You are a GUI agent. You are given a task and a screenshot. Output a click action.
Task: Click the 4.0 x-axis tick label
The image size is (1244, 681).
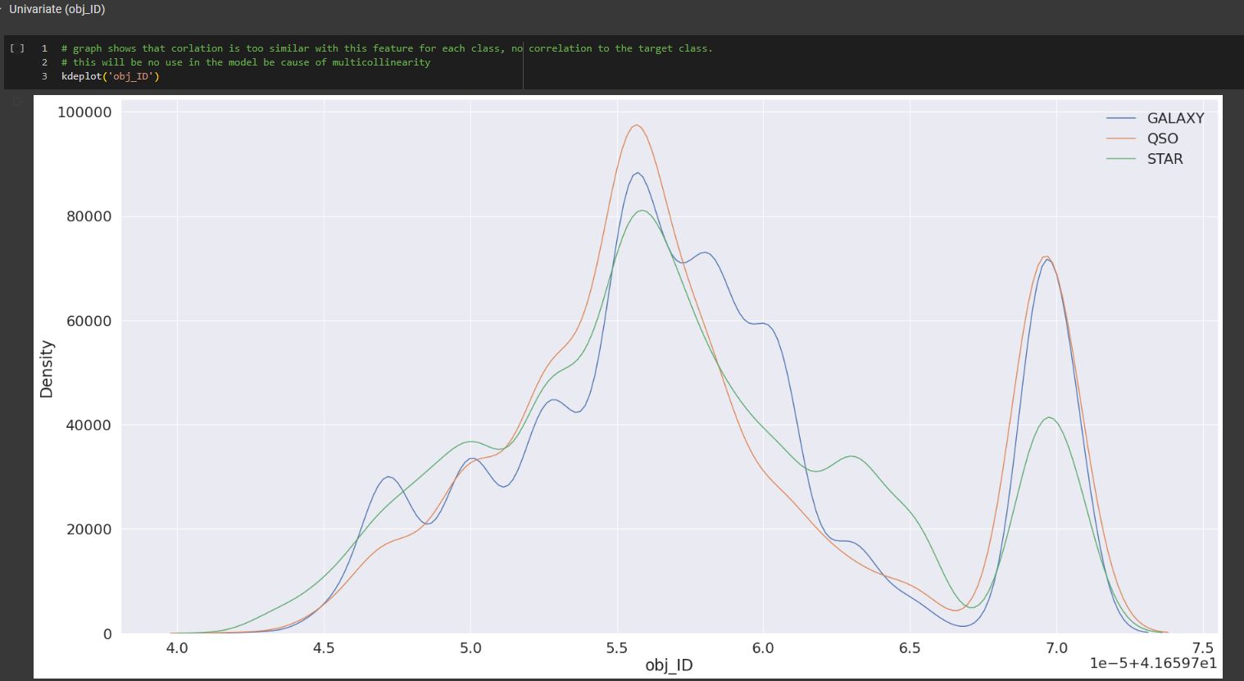point(177,648)
